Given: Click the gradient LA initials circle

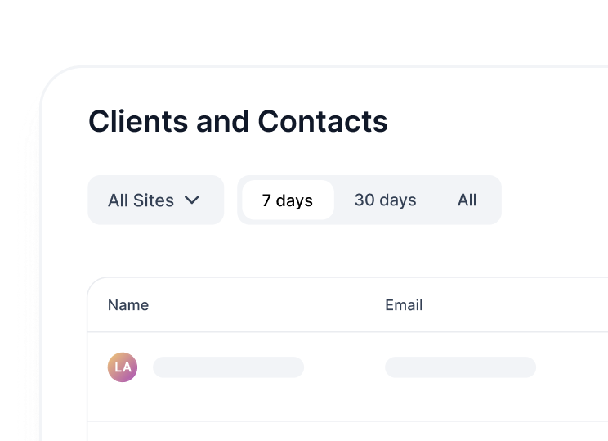Looking at the screenshot, I should (x=123, y=367).
